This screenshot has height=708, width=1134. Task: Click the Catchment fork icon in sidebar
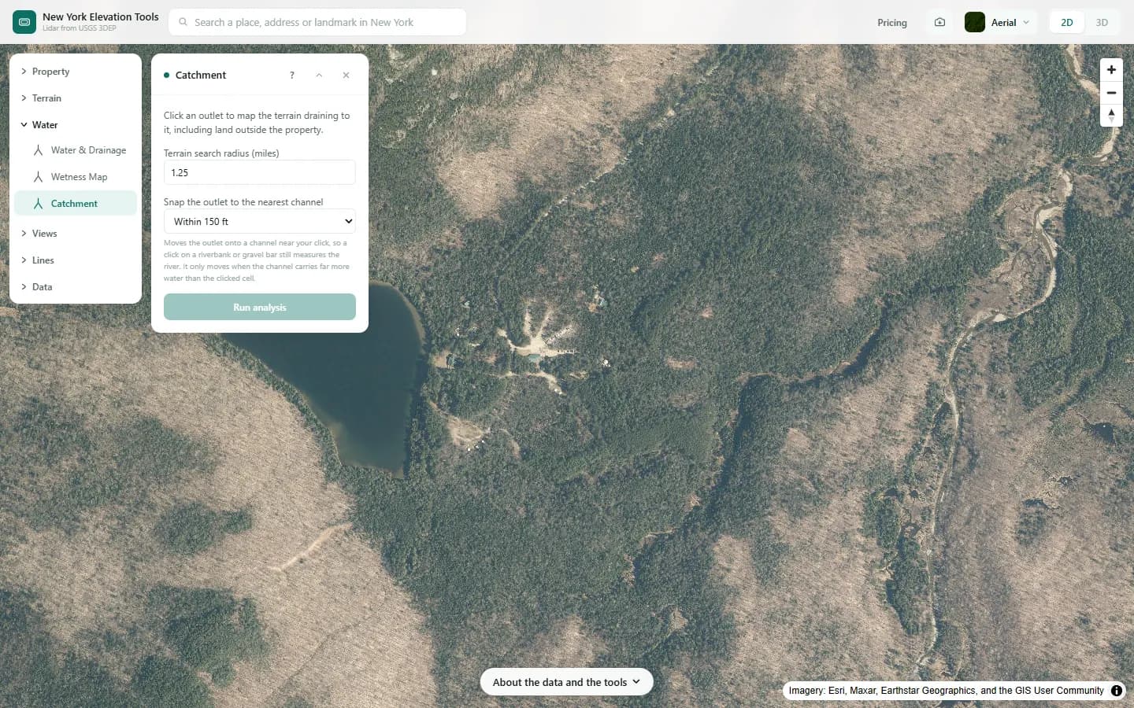click(38, 204)
